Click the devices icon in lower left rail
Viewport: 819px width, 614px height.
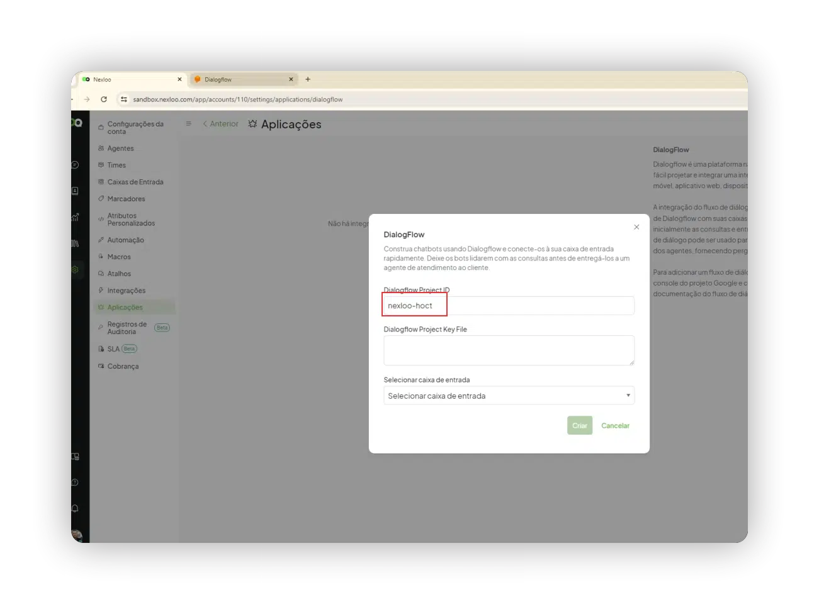click(x=75, y=457)
